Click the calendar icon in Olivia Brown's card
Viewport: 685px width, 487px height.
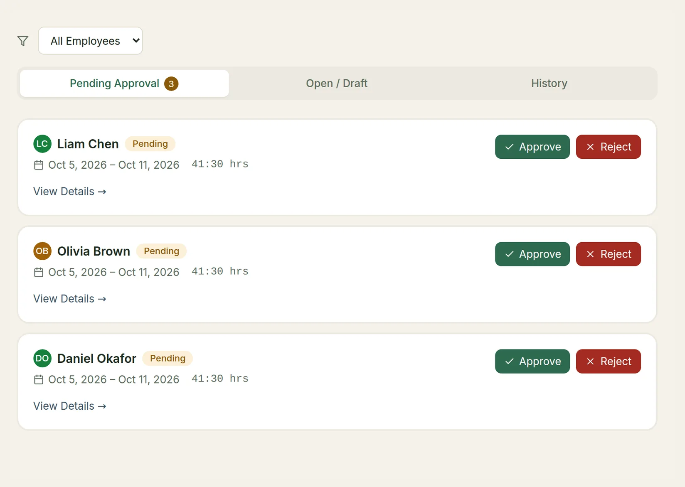pos(39,272)
